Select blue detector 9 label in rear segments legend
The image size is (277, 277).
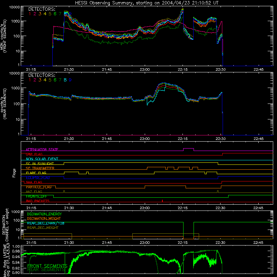click(x=70, y=80)
